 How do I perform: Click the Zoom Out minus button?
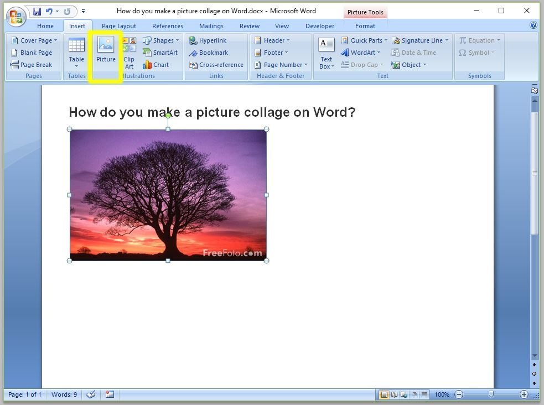click(459, 394)
